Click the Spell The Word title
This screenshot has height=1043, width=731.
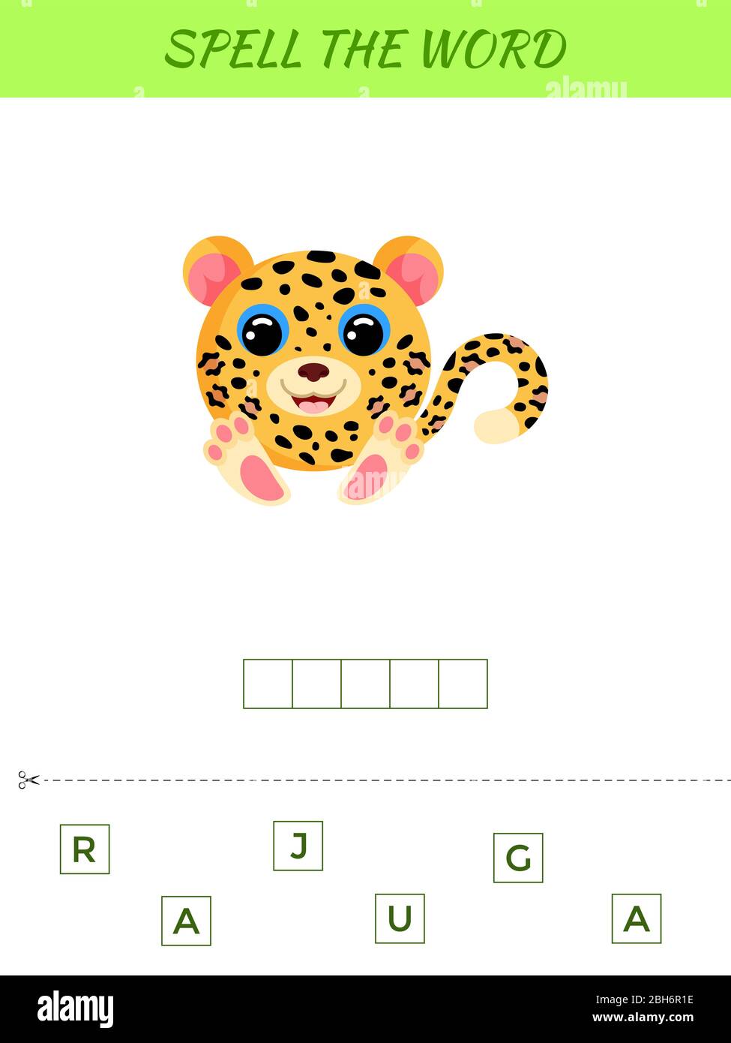365,50
